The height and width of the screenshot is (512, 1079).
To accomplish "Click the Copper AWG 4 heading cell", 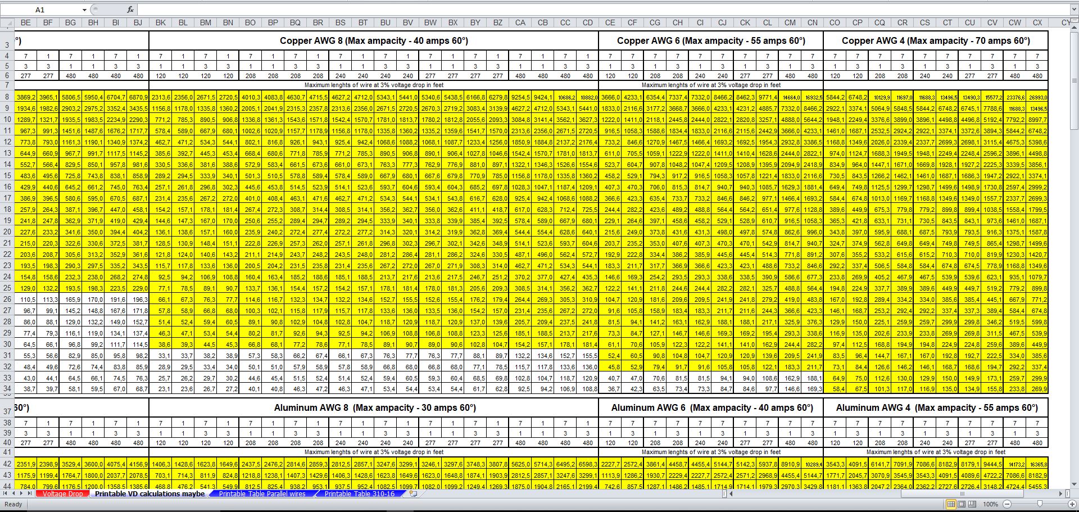I will [x=936, y=40].
